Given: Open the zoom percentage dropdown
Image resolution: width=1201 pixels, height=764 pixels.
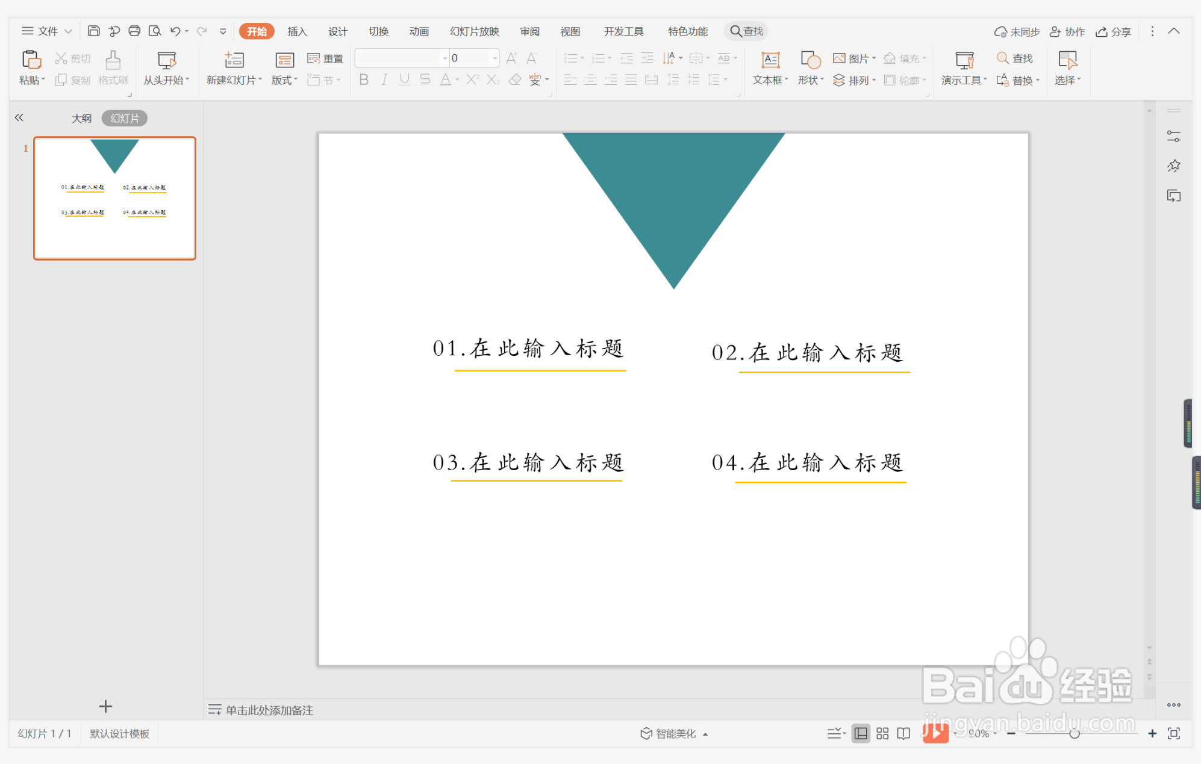Looking at the screenshot, I should pos(995,734).
